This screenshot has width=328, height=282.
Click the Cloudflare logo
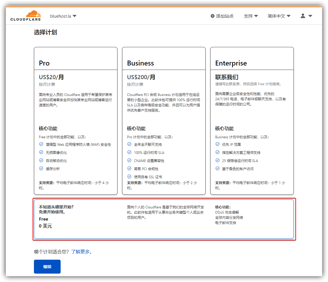[26, 16]
